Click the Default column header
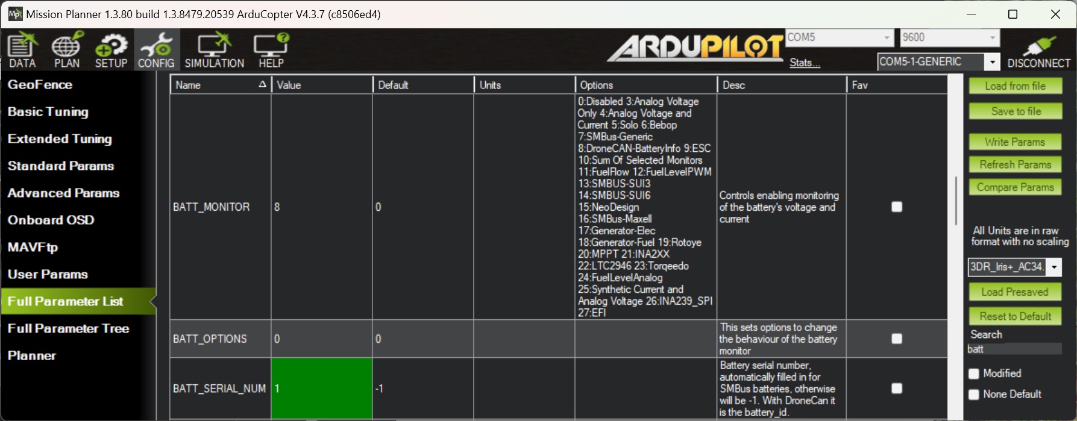Image resolution: width=1077 pixels, height=421 pixels. click(423, 85)
